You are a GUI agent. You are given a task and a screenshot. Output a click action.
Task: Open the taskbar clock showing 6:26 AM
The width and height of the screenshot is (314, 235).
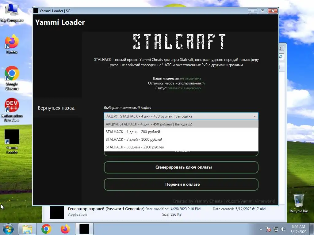click(298, 229)
